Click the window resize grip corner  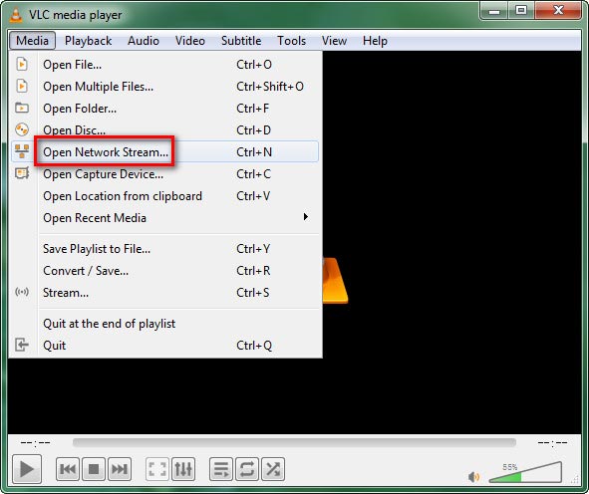click(575, 480)
